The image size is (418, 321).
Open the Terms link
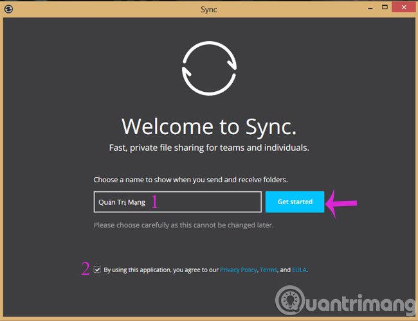(x=268, y=270)
